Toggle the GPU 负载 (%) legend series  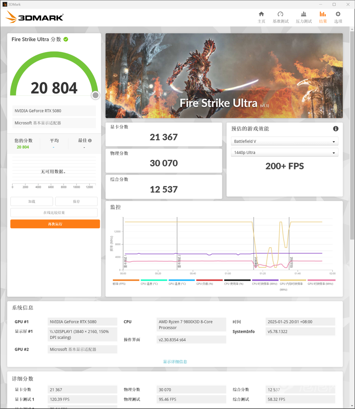pyautogui.click(x=209, y=280)
